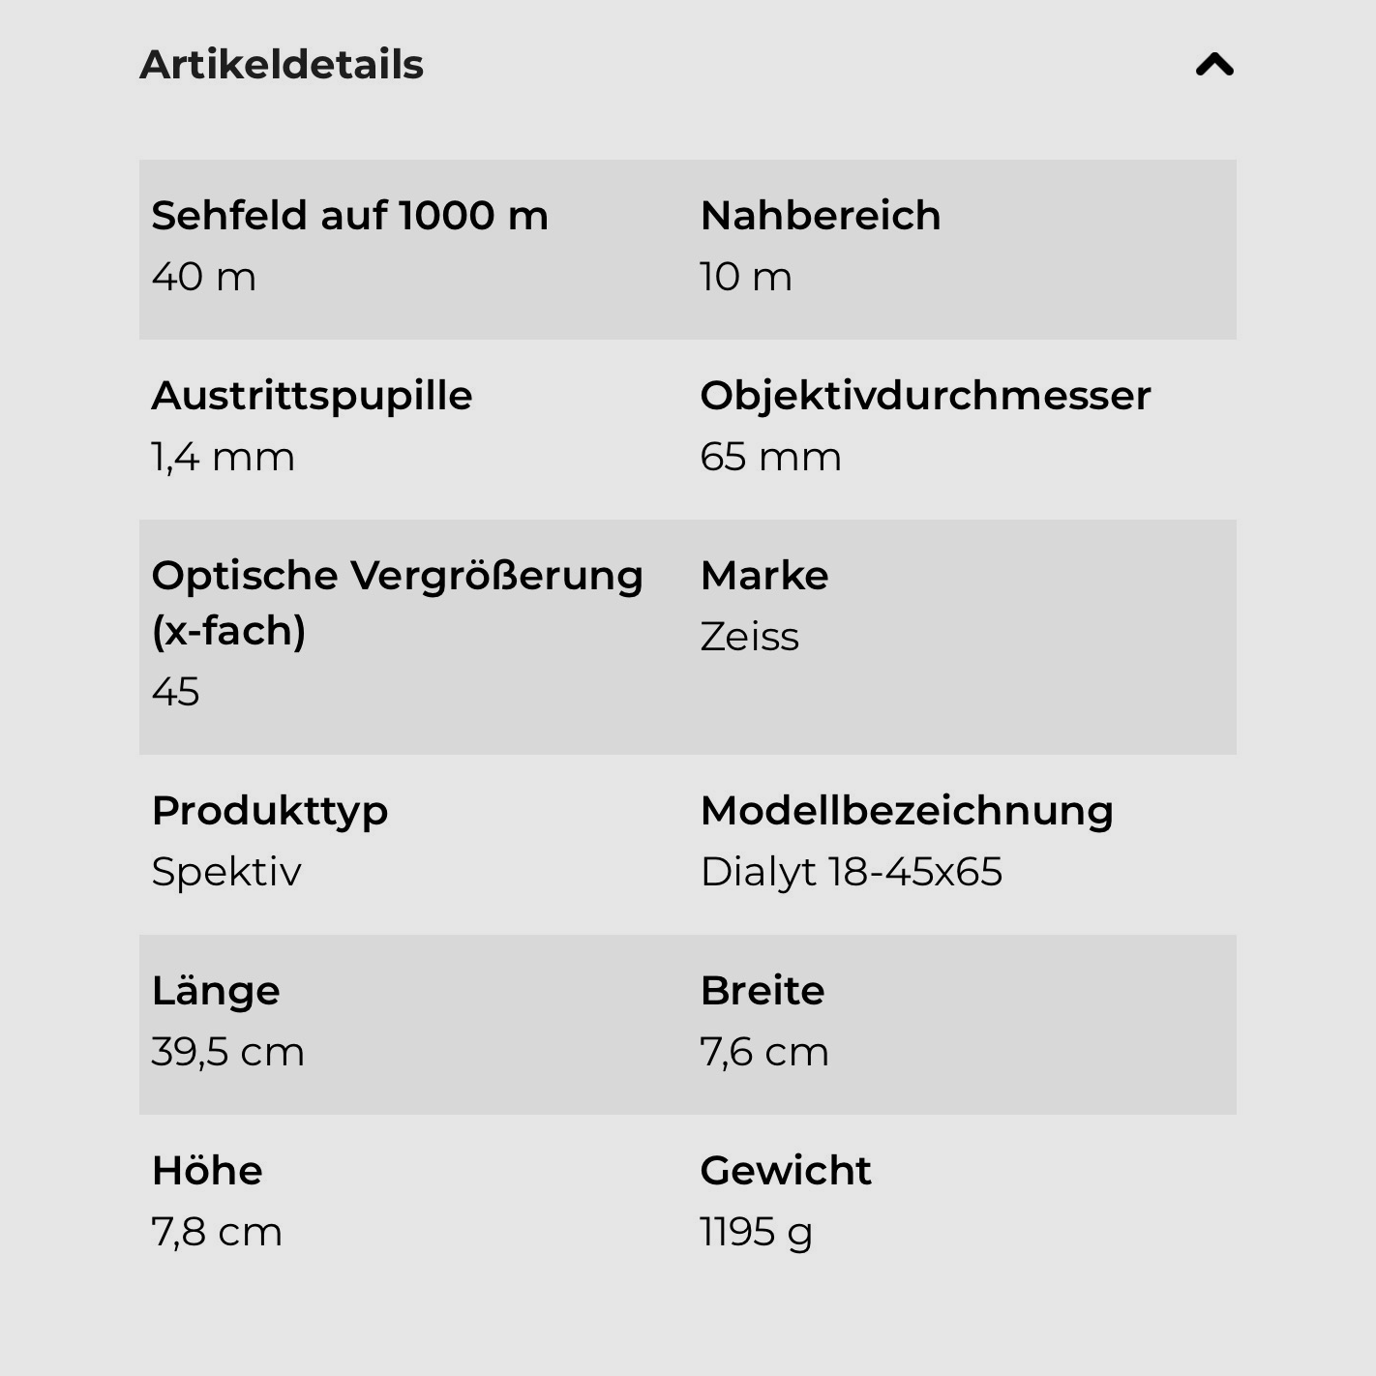Select the 7,8 cm Höhe value
1376x1376 pixels.
pos(217,1232)
